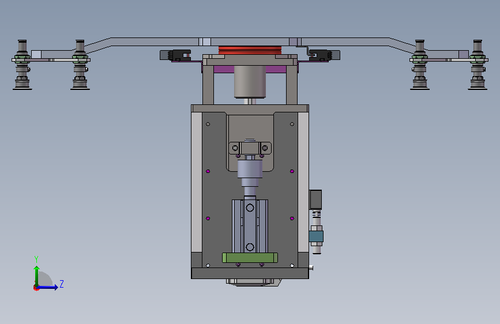Select the pneumatic cylinder body
This screenshot has width=500, height=324.
point(250,226)
